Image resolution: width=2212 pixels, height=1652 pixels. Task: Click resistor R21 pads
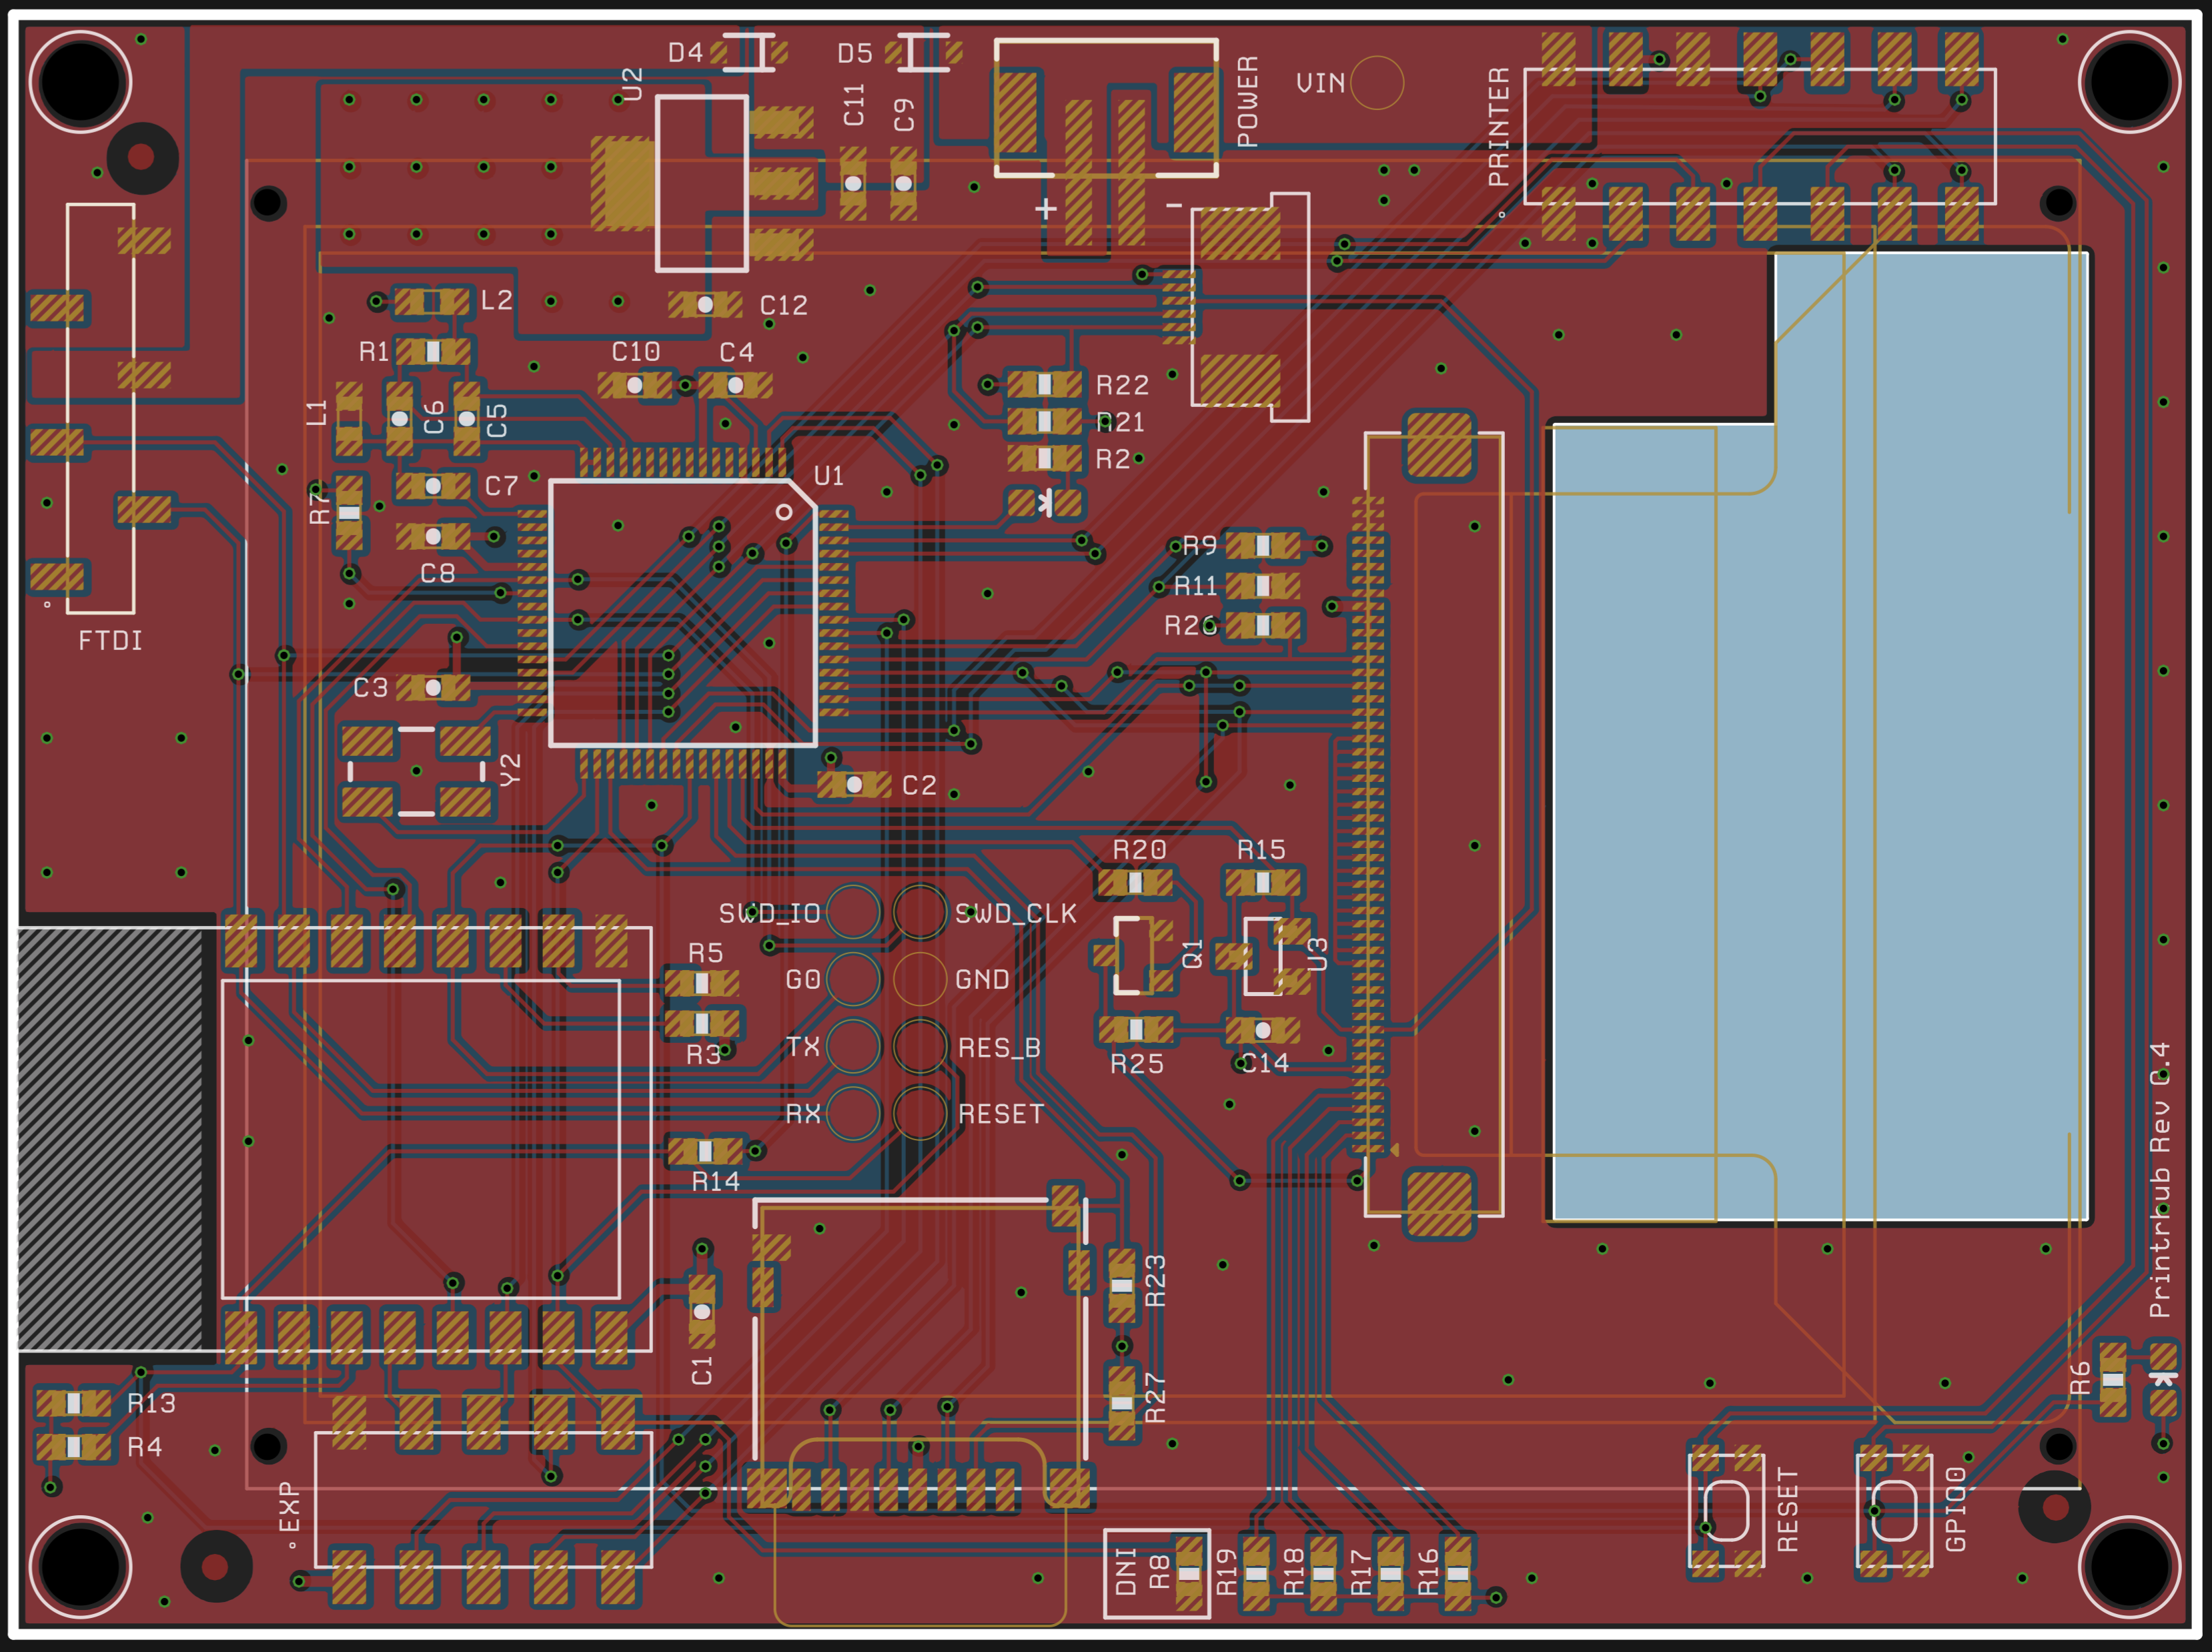tap(1045, 421)
